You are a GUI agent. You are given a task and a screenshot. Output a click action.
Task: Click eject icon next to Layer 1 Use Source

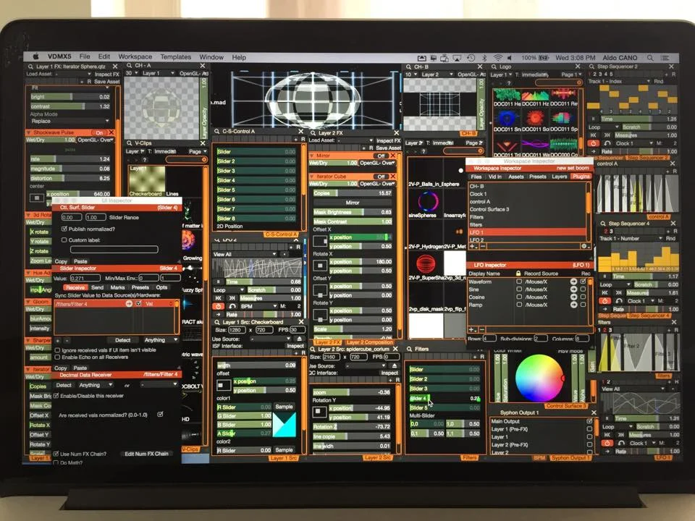pos(299,339)
